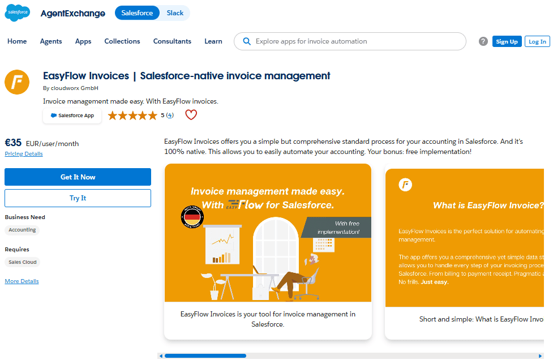Click the Salesforce App badge
Viewport: 553px width, 364px height.
(72, 115)
